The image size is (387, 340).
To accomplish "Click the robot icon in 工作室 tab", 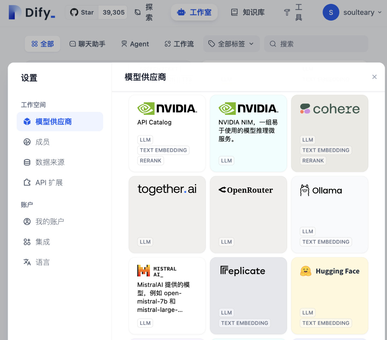I will point(181,12).
